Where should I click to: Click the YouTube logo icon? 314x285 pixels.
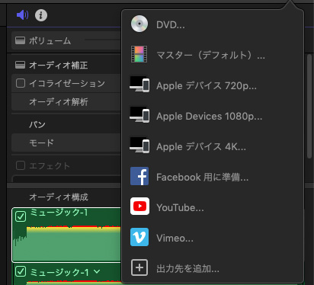tap(139, 207)
